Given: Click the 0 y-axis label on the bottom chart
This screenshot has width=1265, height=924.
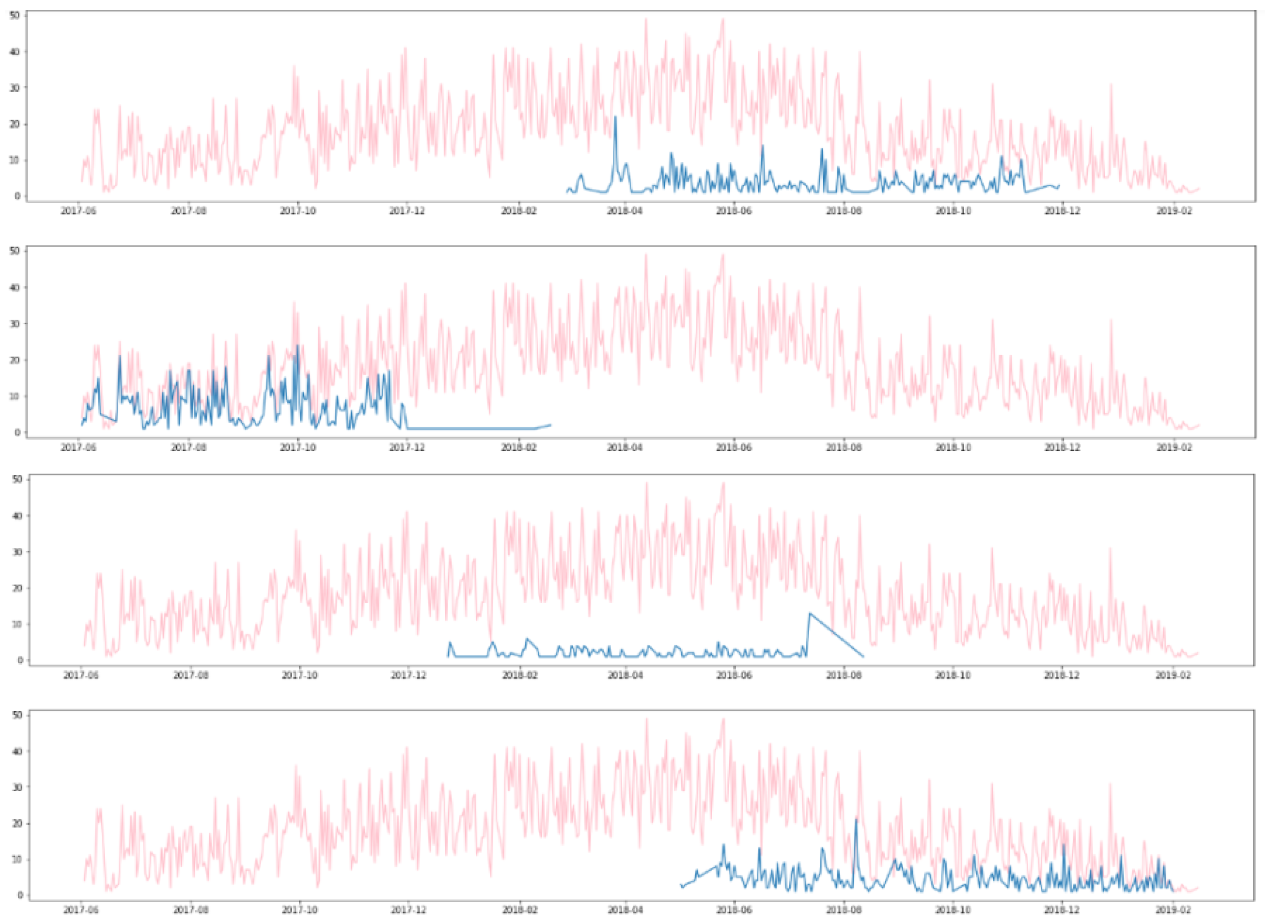Looking at the screenshot, I should click(19, 895).
